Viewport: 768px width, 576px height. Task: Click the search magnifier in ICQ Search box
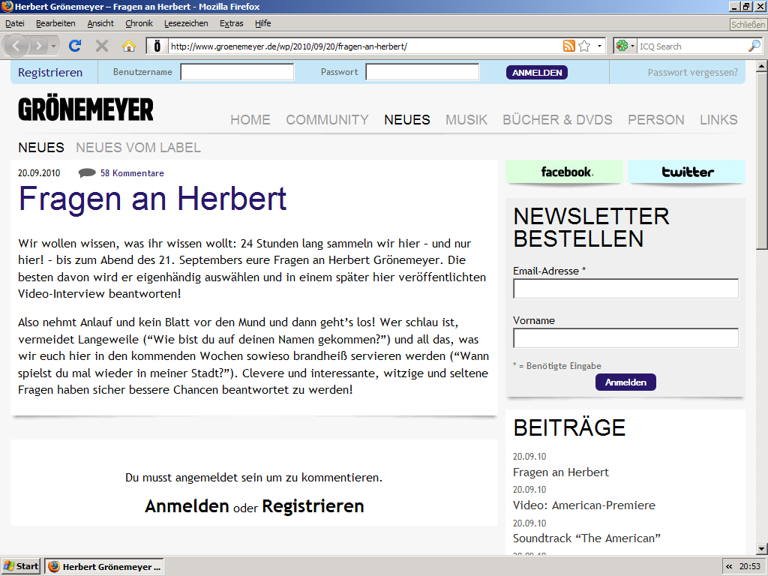point(754,46)
